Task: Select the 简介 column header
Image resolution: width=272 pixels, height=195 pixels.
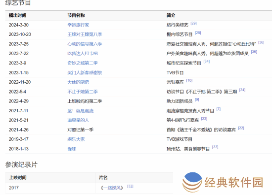Action: click(171, 15)
